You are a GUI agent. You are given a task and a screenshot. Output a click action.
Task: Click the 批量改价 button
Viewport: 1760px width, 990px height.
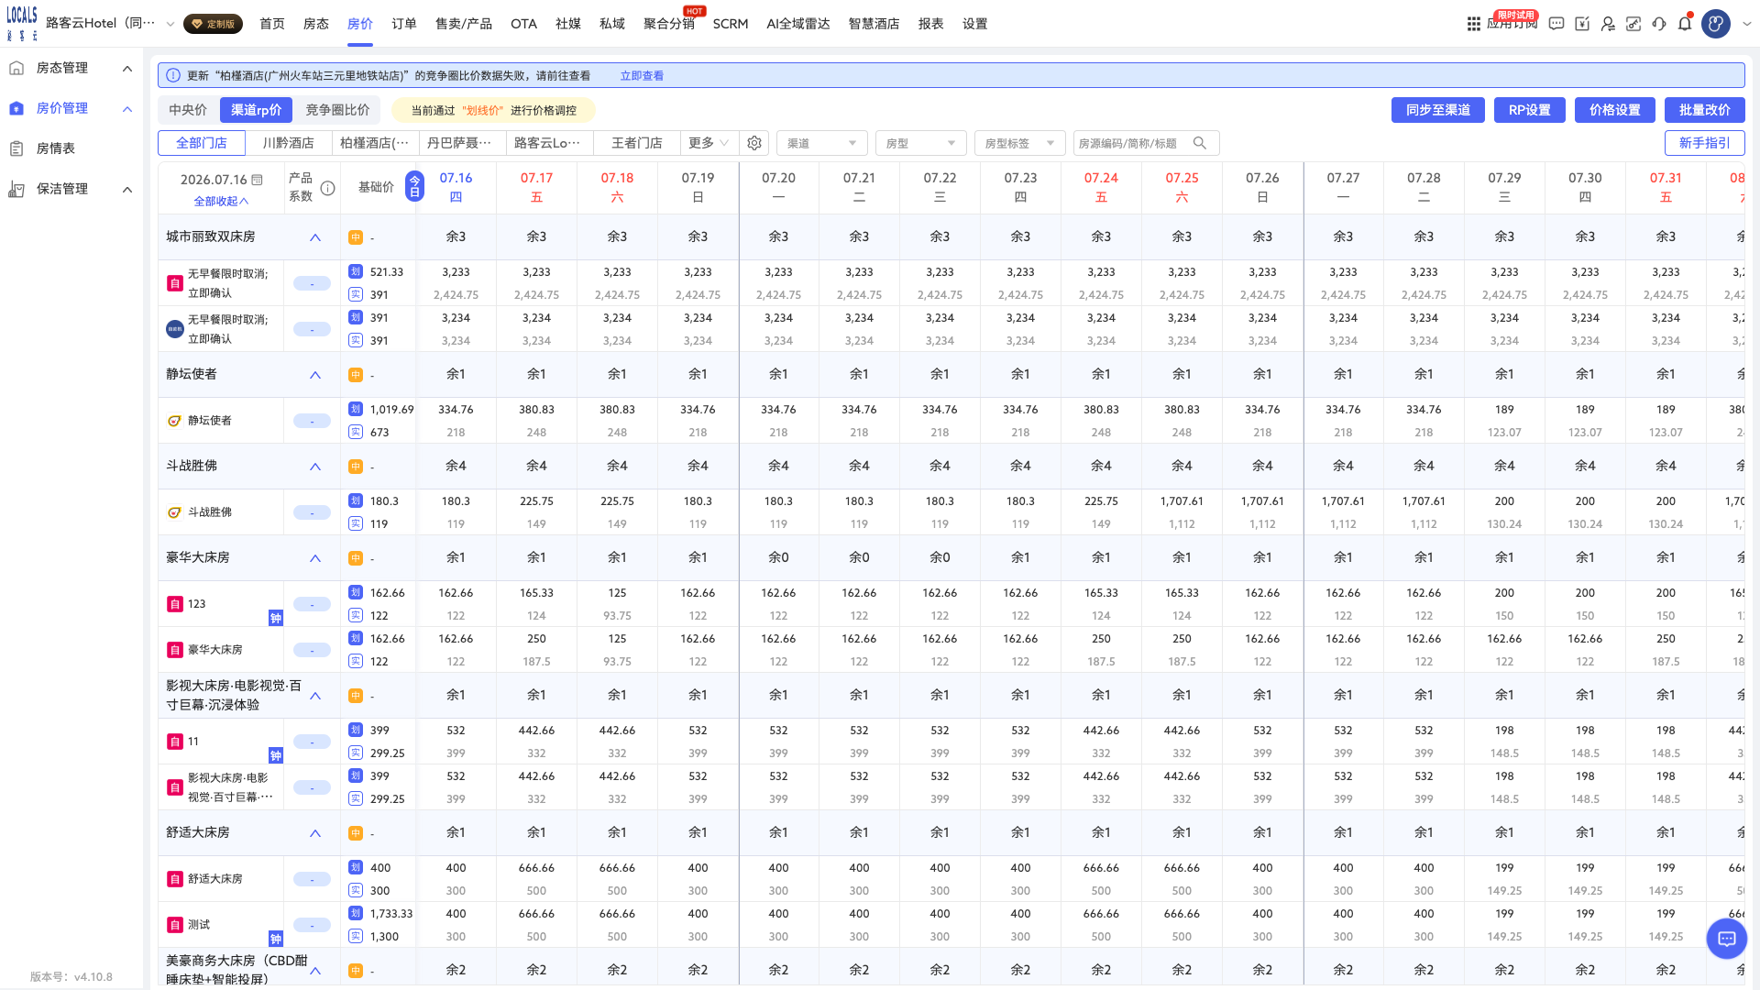pyautogui.click(x=1704, y=110)
